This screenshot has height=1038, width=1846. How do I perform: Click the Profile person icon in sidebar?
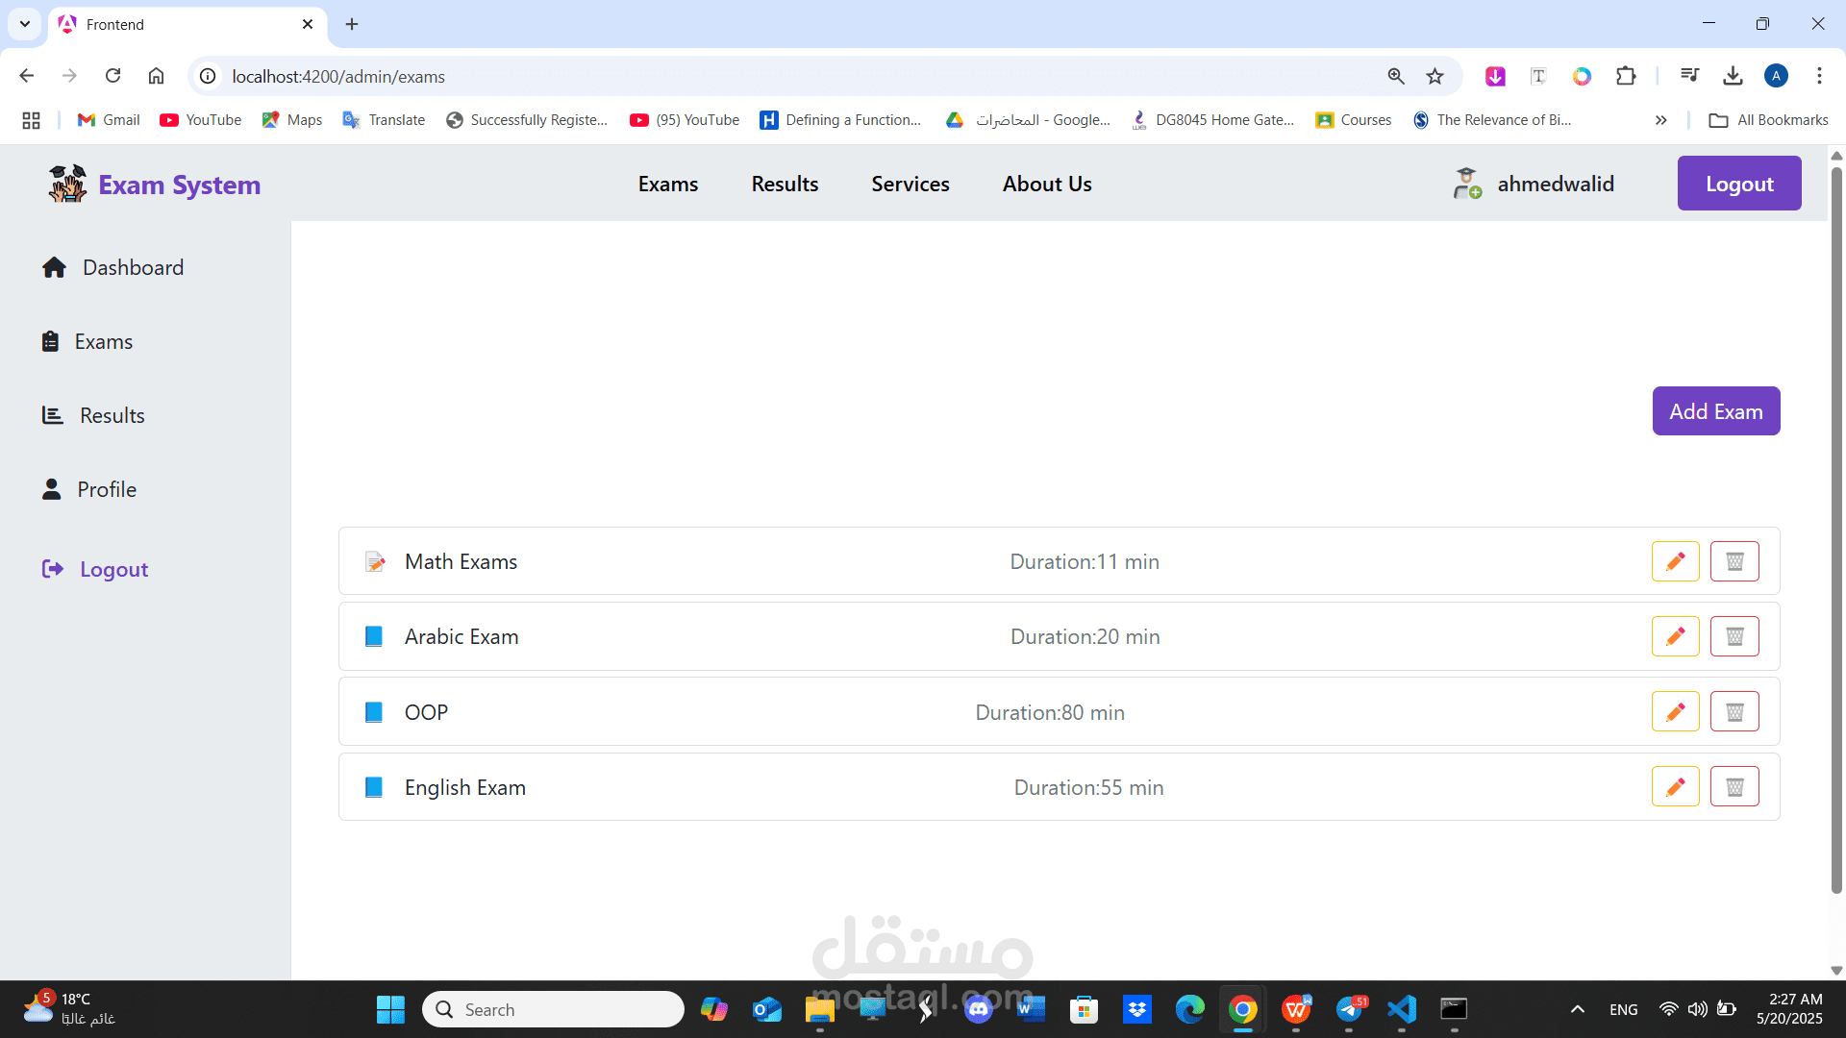pos(52,489)
